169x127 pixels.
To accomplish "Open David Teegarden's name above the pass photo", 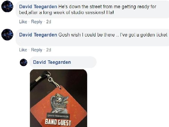I will point(52,62).
